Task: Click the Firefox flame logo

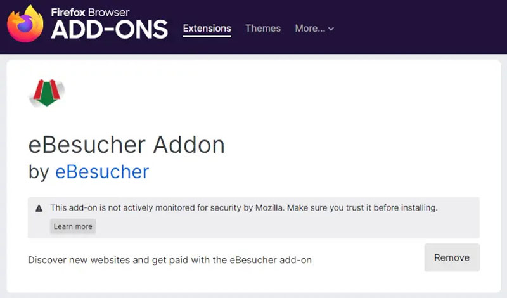Action: 25,23
